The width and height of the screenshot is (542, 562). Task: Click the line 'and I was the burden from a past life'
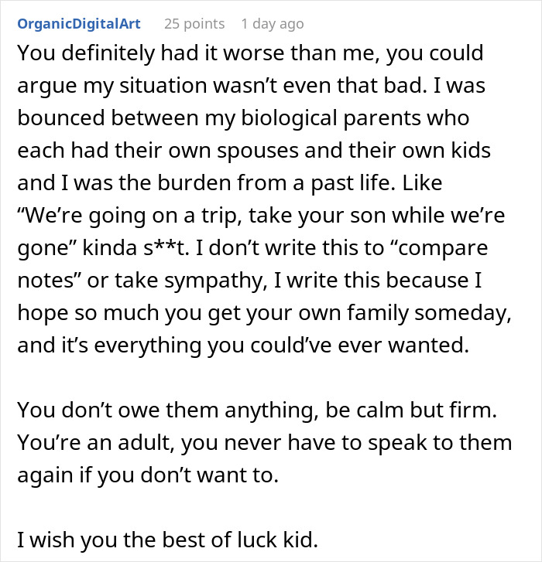(230, 182)
